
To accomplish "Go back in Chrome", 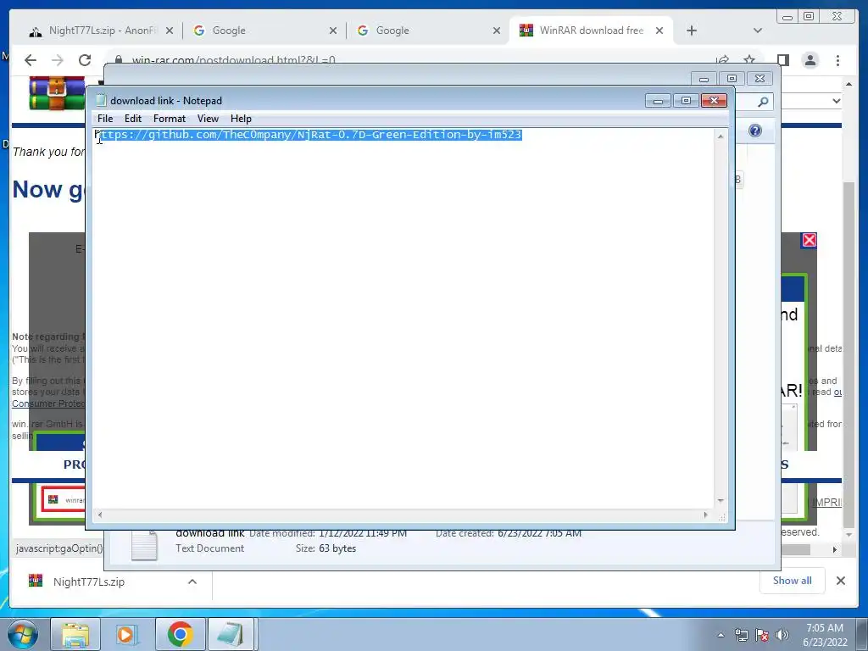I will 31,60.
